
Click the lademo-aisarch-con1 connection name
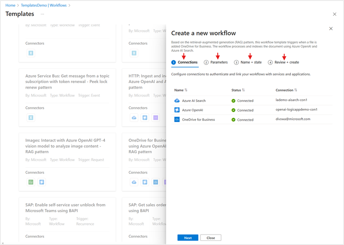click(x=291, y=100)
